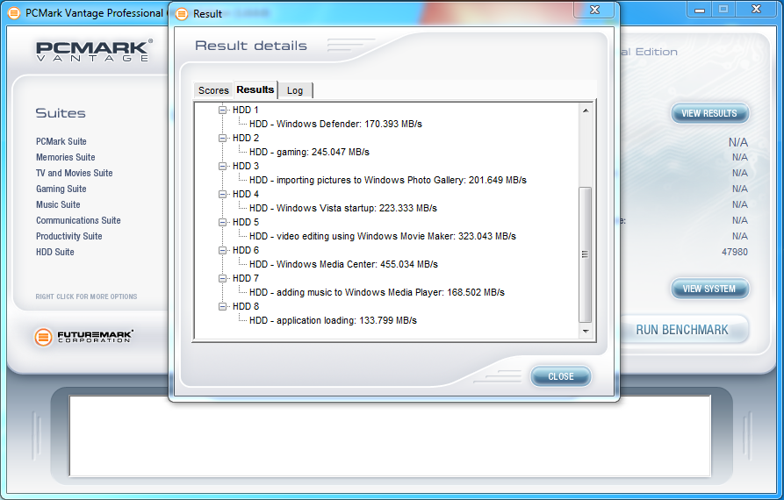Select Communications Suite entry
Viewport: 784px width, 500px height.
[x=78, y=220]
